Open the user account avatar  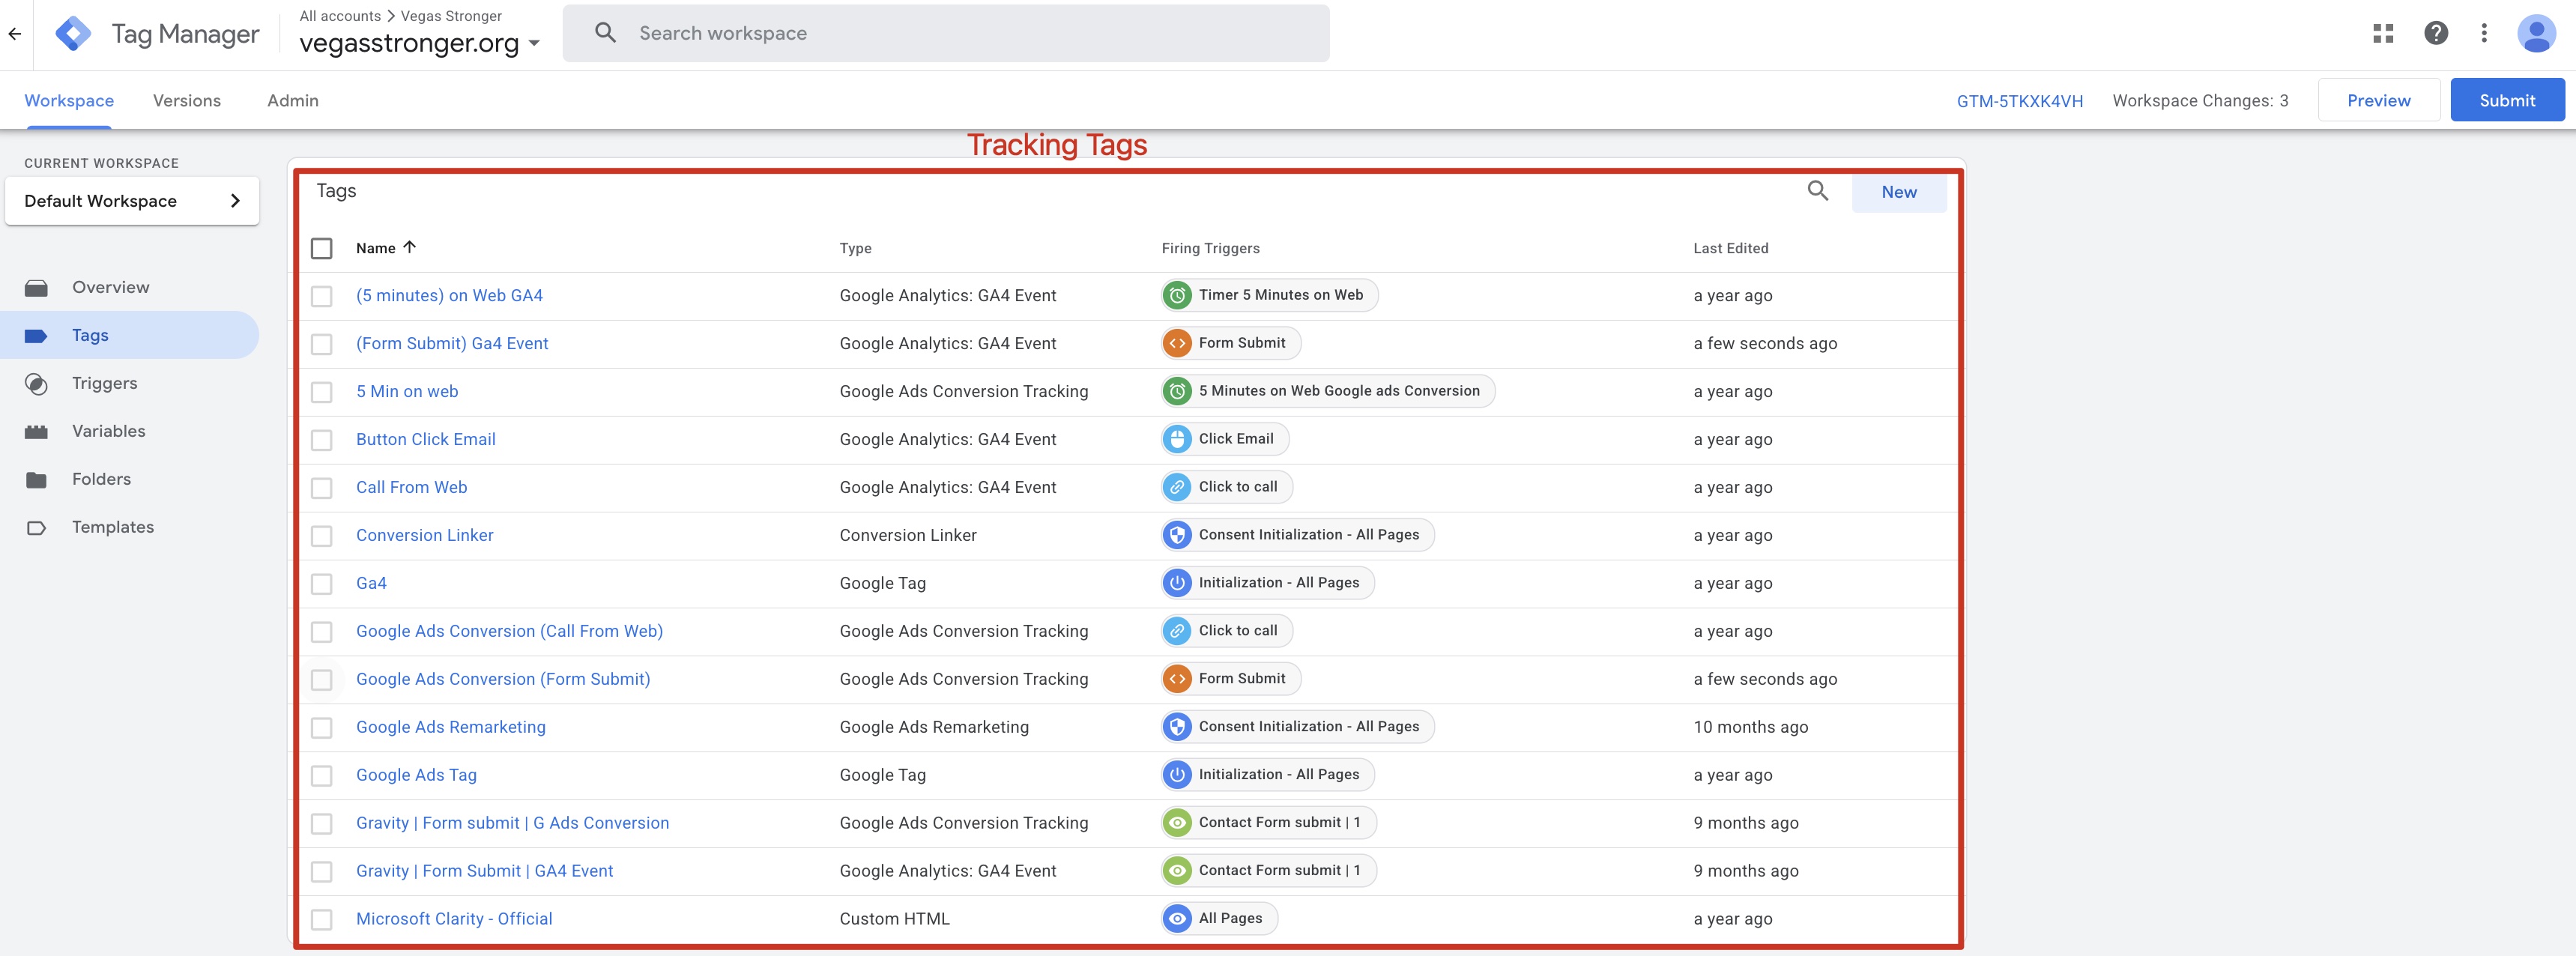(2536, 34)
